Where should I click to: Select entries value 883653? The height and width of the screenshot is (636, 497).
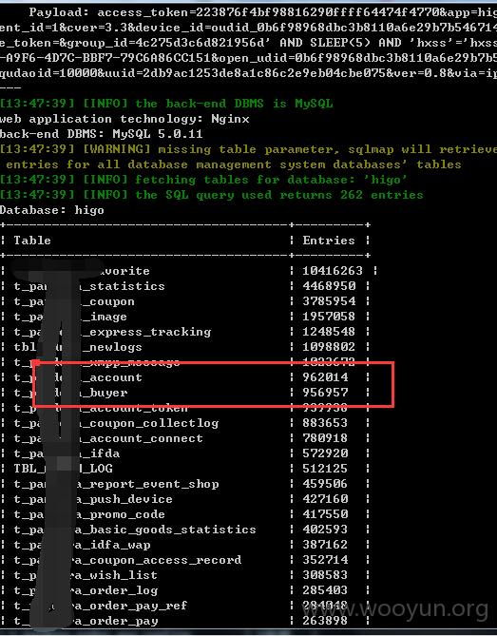(325, 423)
